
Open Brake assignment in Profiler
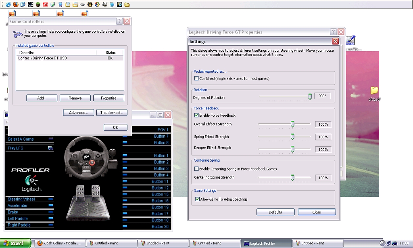[29, 212]
